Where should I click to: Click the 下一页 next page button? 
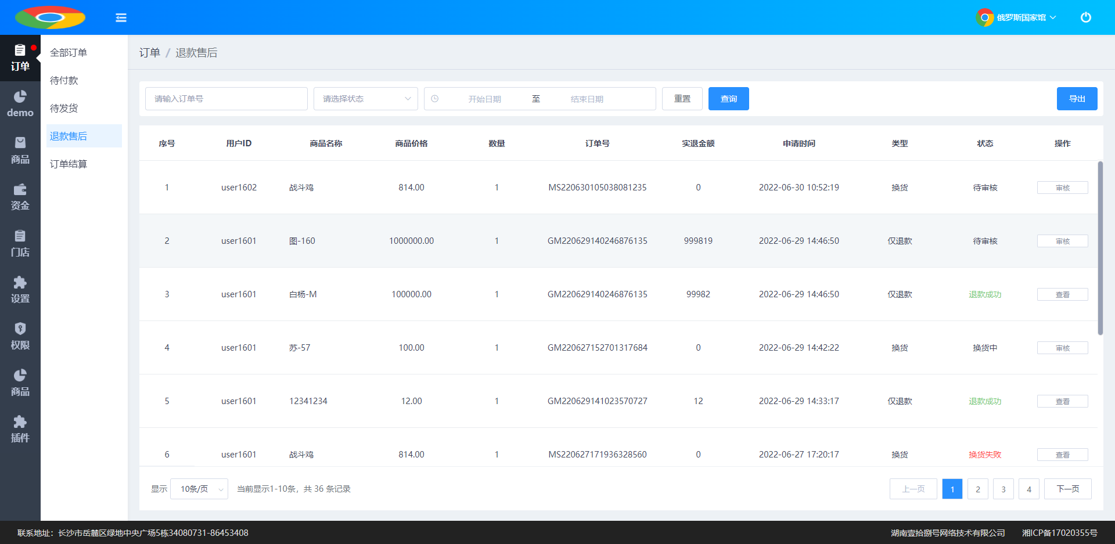[x=1068, y=489]
